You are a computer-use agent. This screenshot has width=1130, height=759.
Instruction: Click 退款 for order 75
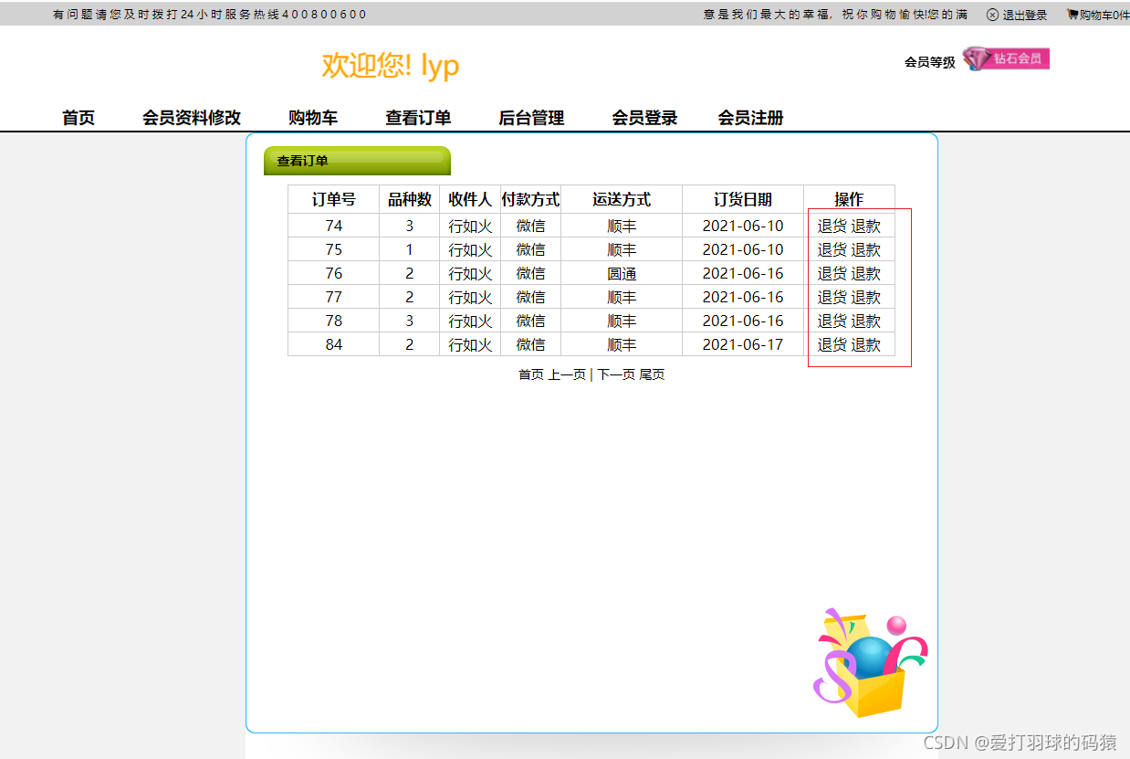click(x=867, y=248)
